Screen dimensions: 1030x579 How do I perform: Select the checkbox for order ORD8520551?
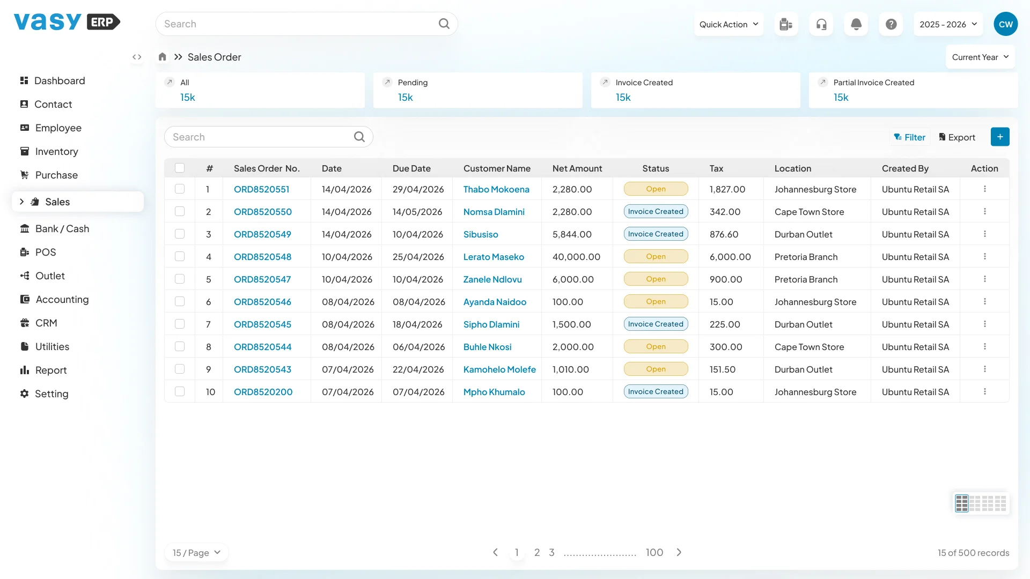pos(180,189)
